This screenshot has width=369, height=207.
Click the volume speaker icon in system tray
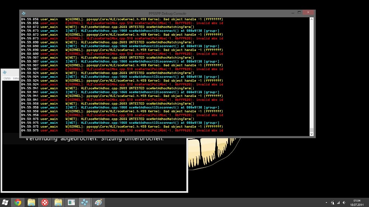344,203
